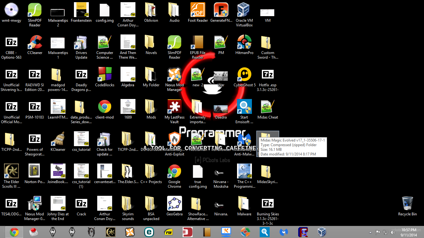The image size is (424, 238).
Task: Select the Google Chrome desktop shortcut
Action: 175,176
